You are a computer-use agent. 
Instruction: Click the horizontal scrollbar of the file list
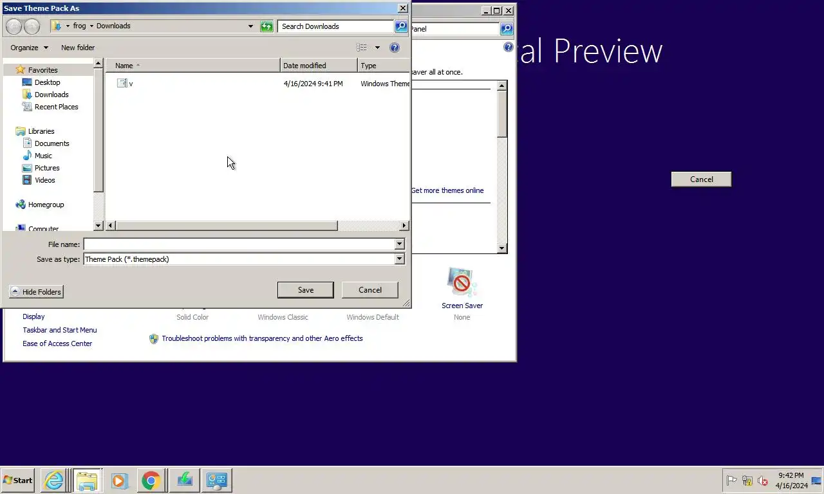pos(226,226)
